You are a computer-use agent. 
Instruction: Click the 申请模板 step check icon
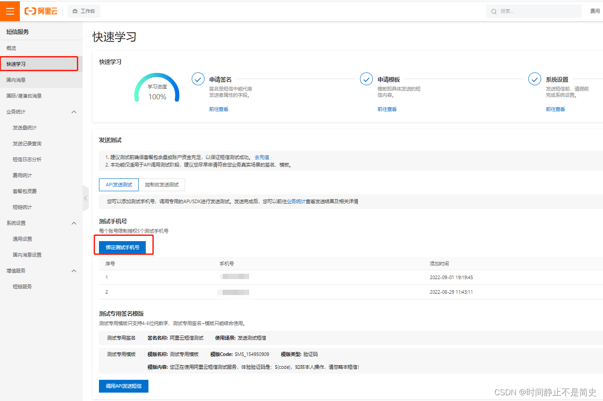366,79
